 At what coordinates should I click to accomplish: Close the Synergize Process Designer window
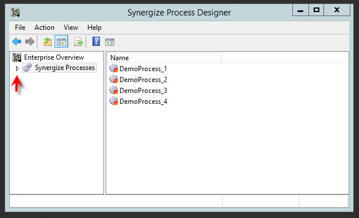point(337,10)
